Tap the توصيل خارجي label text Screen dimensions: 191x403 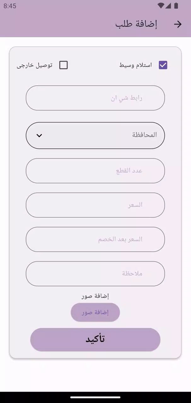[35, 65]
